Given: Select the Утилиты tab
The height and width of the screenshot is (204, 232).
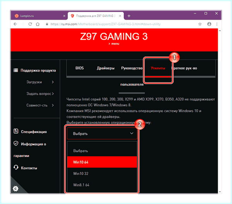Looking at the screenshot, I should 158,68.
